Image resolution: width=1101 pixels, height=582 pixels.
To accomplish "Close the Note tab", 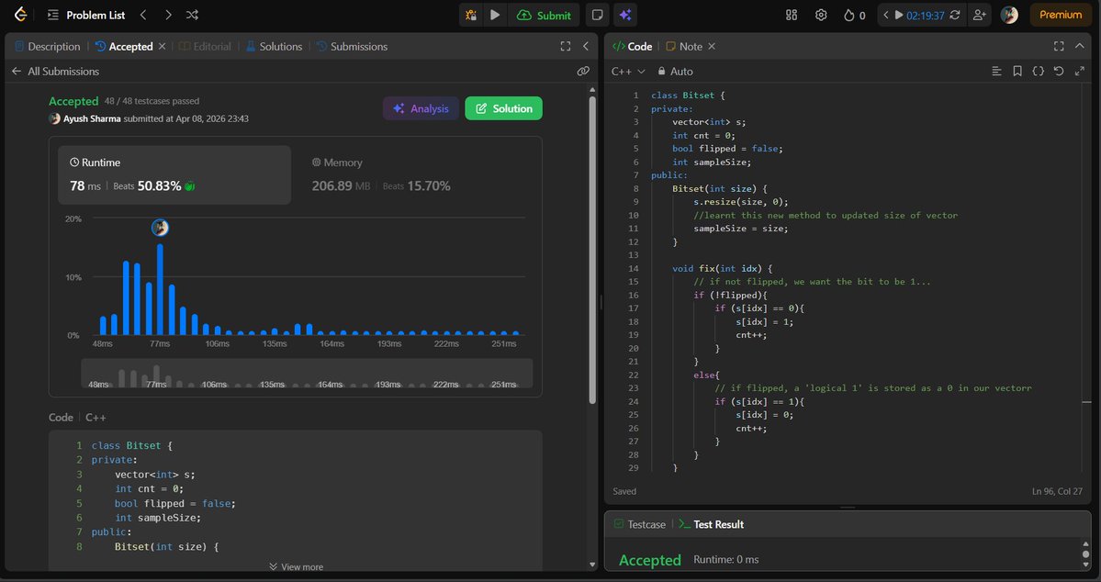I will 712,46.
